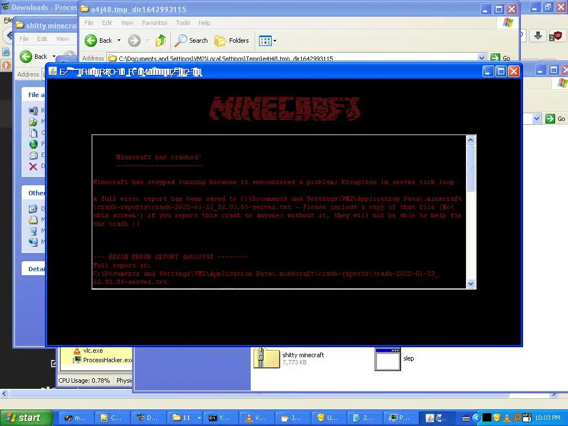The width and height of the screenshot is (568, 426).
Task: Open Edit menu in e4j48.tmp_dir window
Action: 107,23
